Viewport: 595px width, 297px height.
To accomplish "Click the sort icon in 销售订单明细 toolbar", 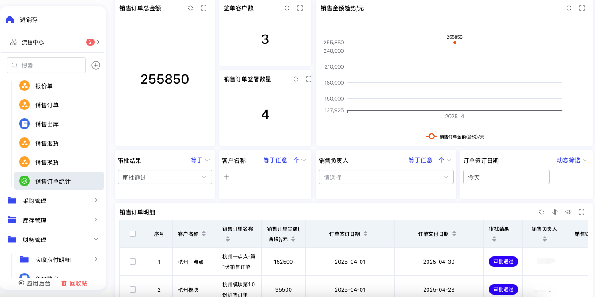I will [555, 212].
